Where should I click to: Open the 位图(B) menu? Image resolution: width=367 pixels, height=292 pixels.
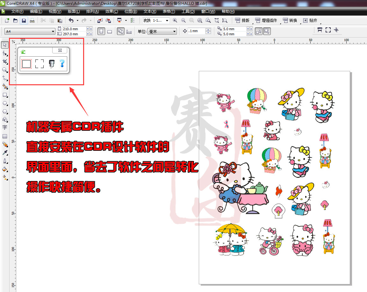[131, 11]
